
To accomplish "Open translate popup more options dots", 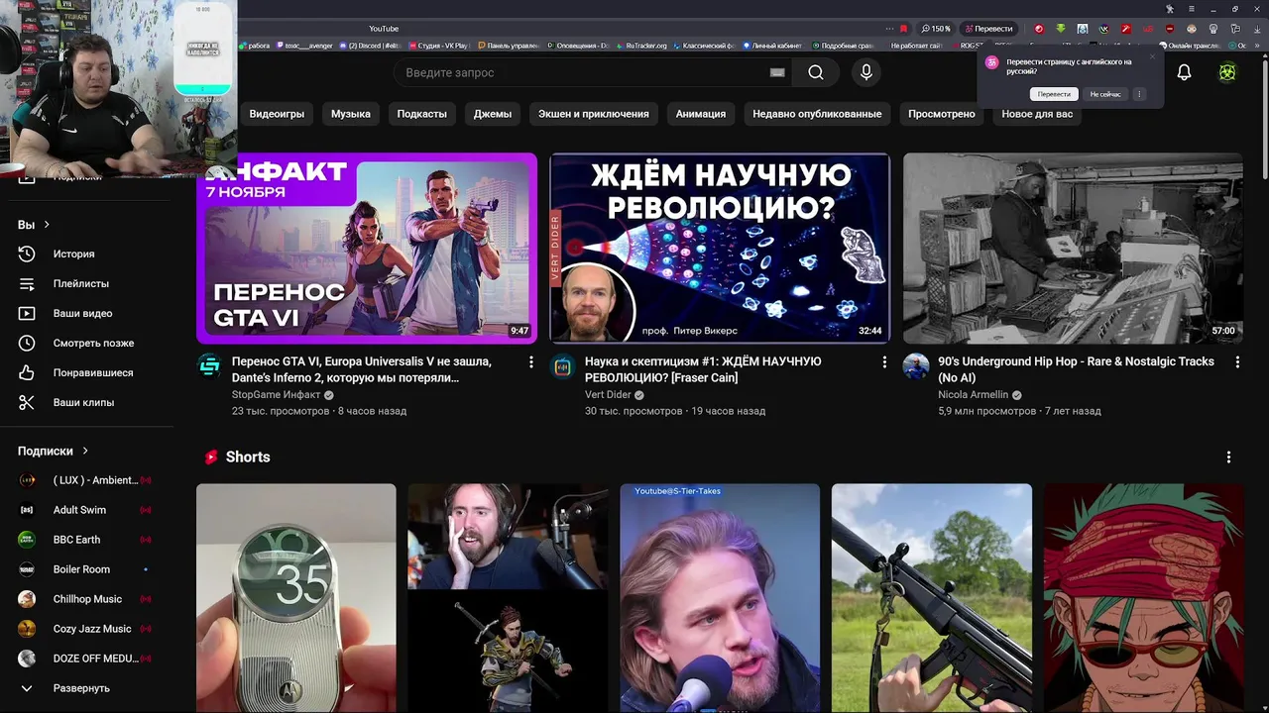I will [x=1138, y=94].
